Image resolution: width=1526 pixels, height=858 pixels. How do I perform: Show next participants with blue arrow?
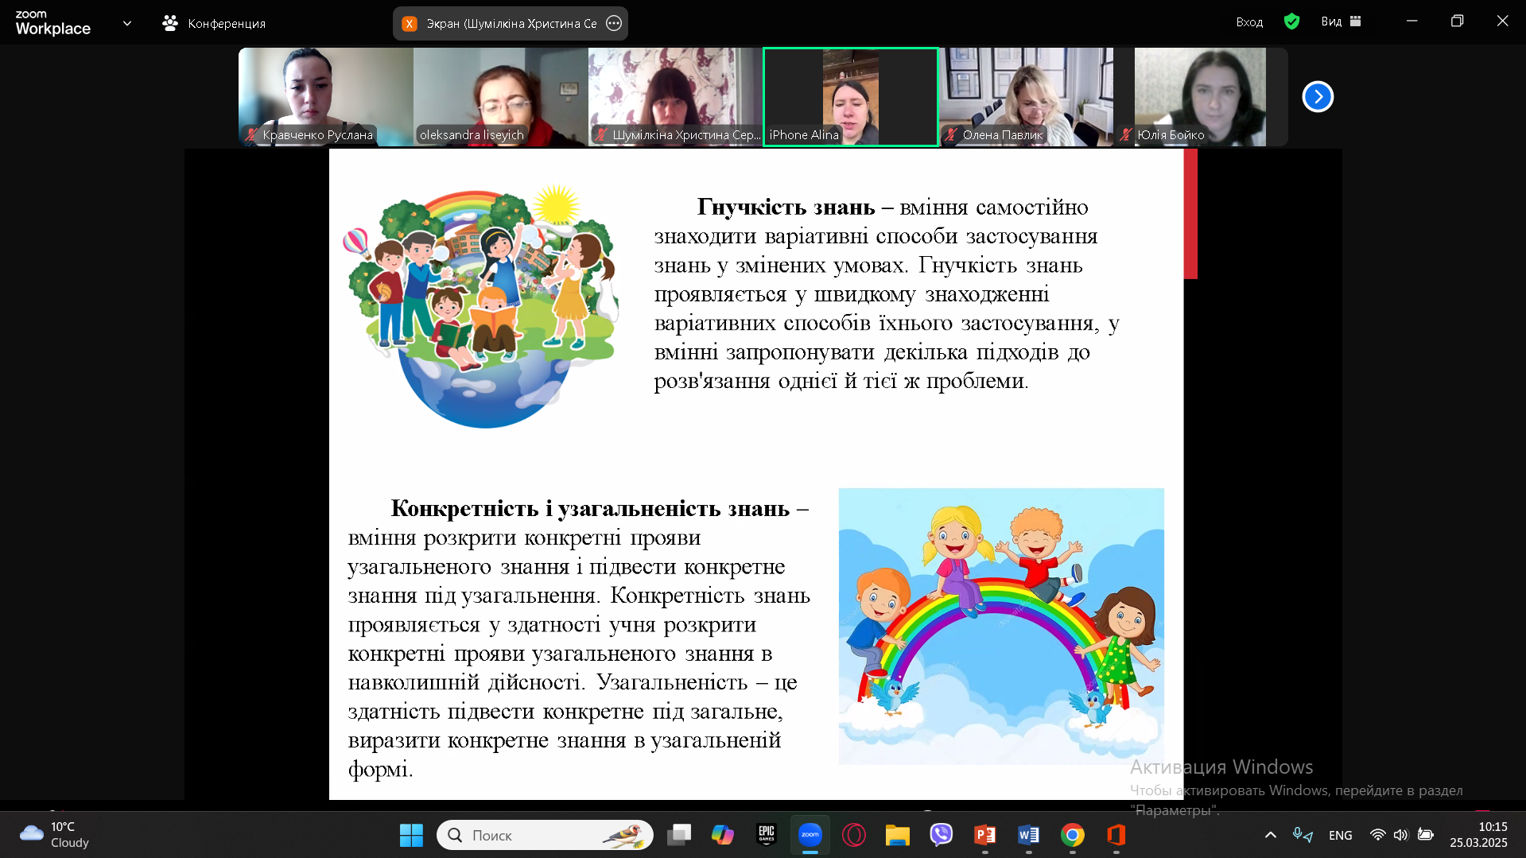pyautogui.click(x=1317, y=97)
